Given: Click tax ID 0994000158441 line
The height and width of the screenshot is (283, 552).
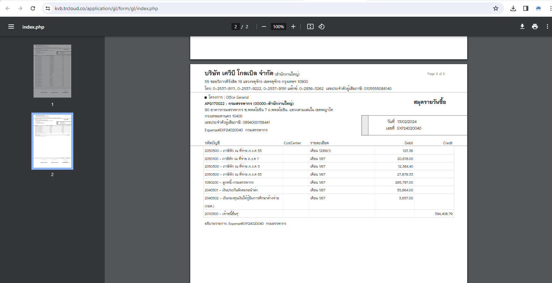Looking at the screenshot, I should point(237,122).
